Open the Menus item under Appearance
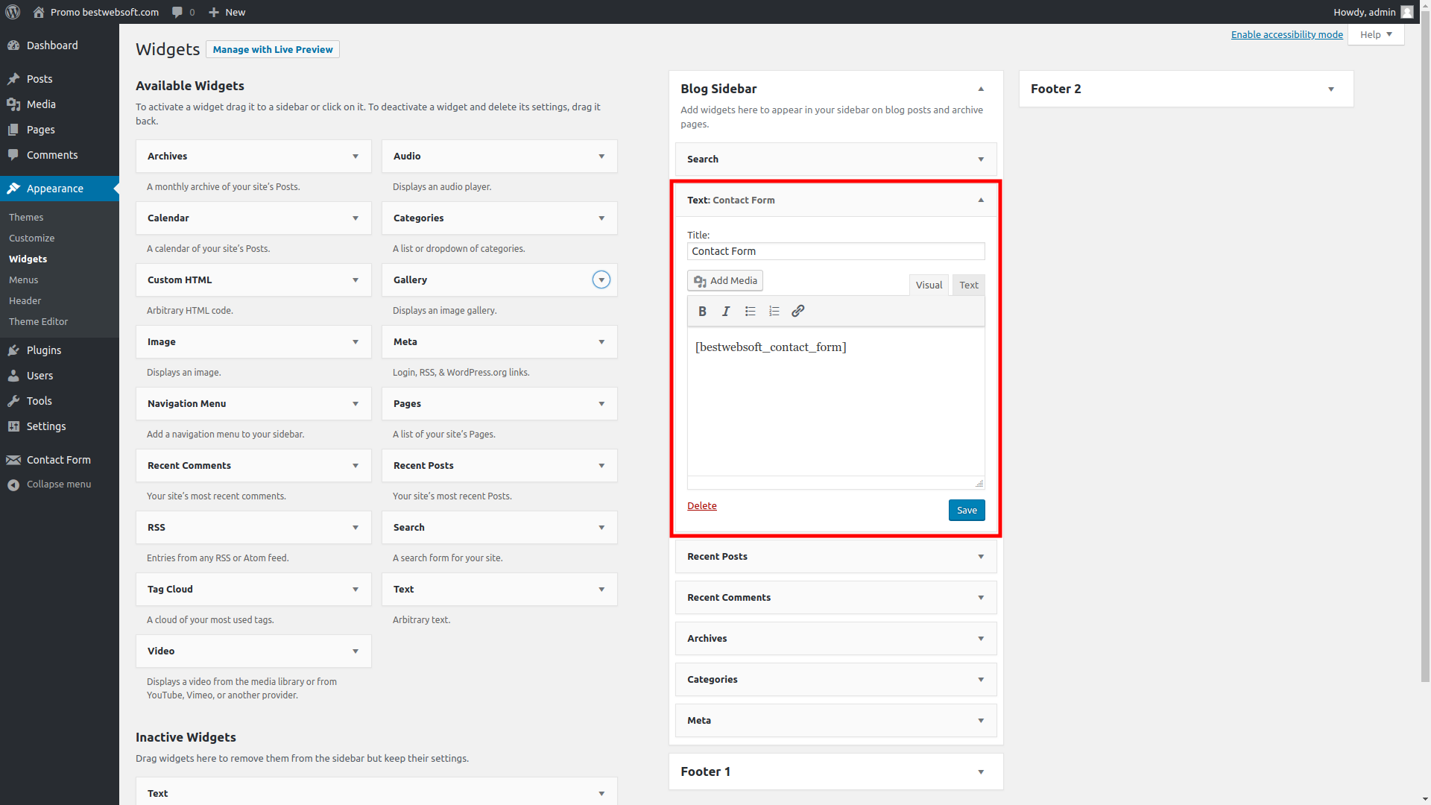This screenshot has height=805, width=1431. [23, 280]
